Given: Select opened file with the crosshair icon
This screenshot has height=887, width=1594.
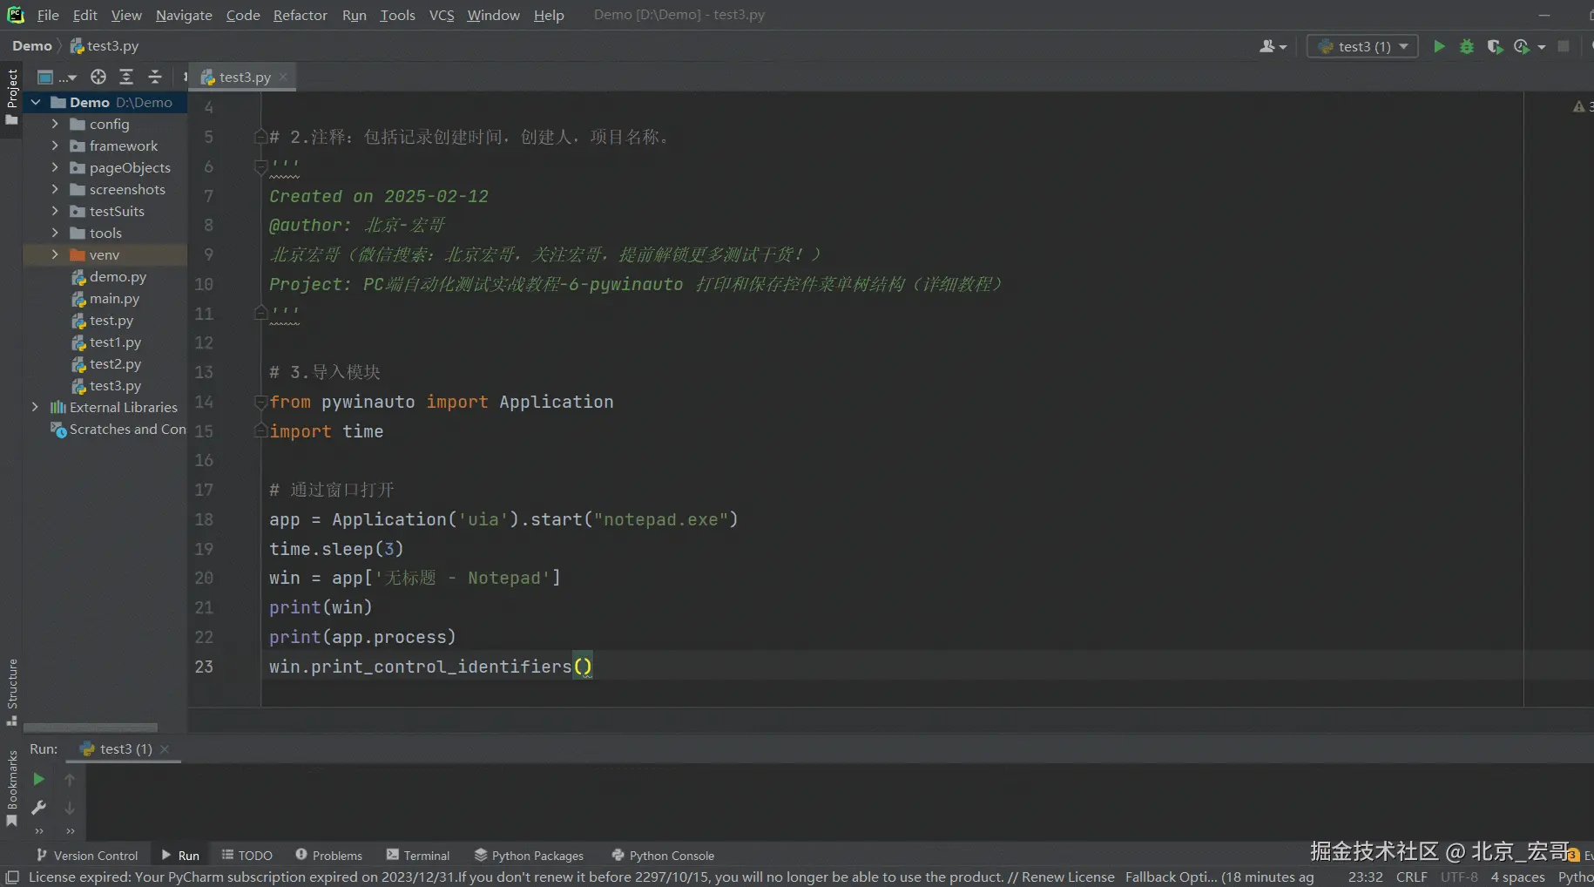Looking at the screenshot, I should (x=98, y=77).
